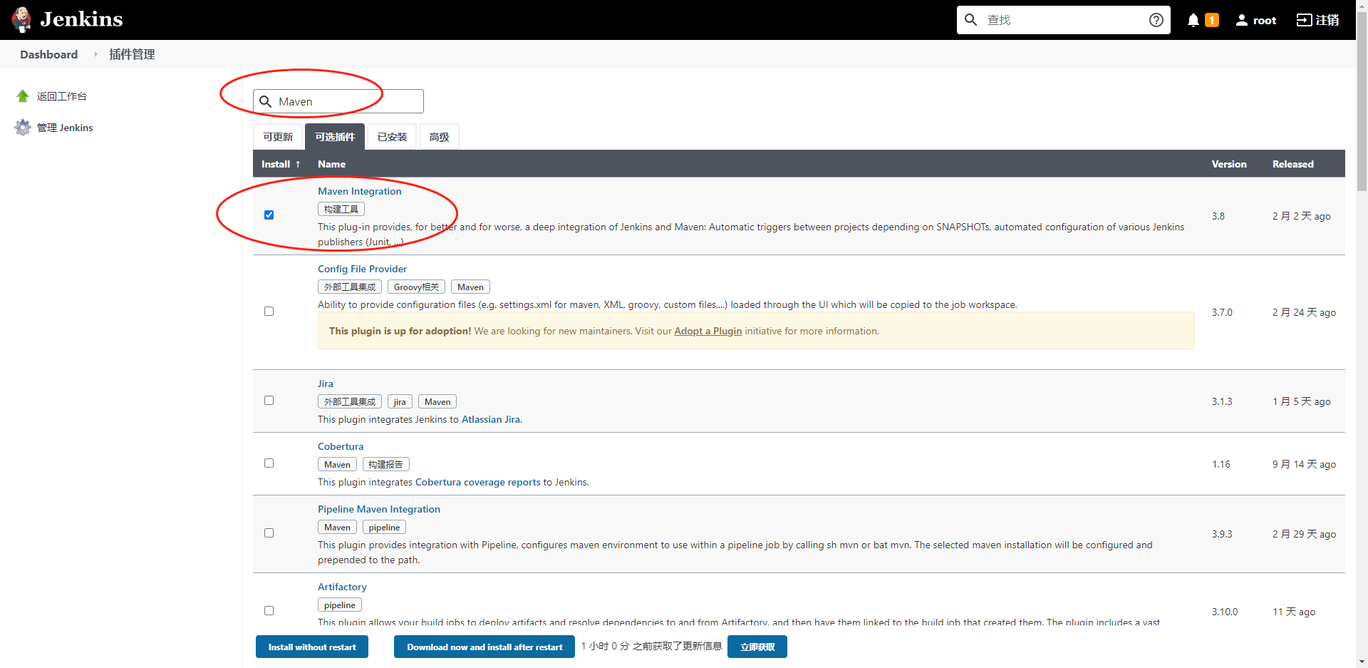Click the root username link
The image size is (1368, 668).
(1265, 20)
